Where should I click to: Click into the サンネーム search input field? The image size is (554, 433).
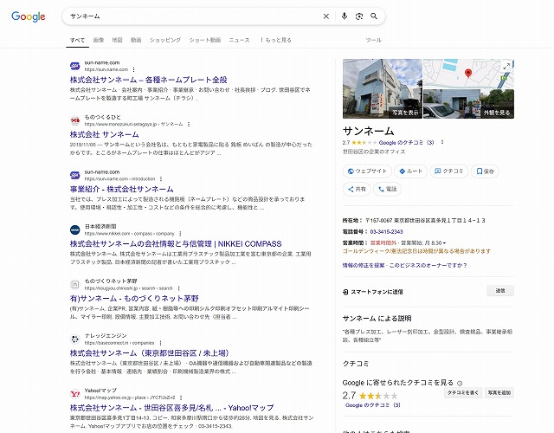pos(190,16)
